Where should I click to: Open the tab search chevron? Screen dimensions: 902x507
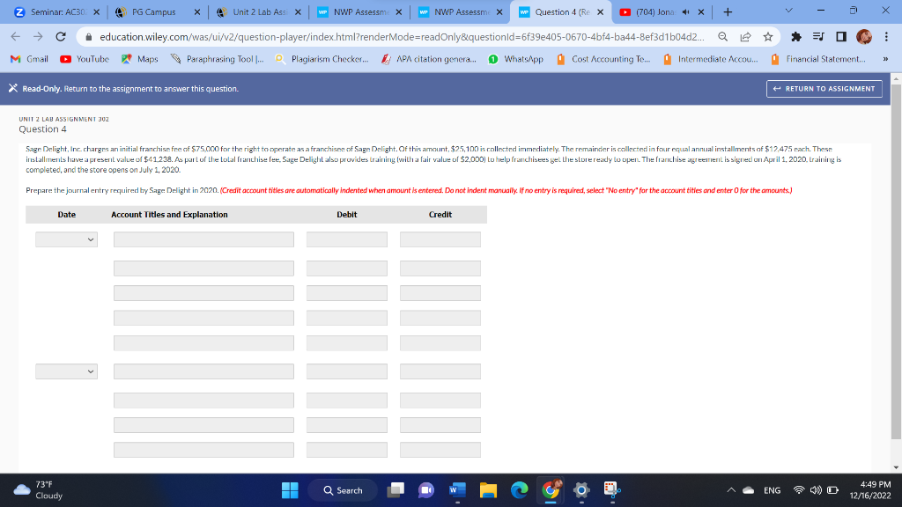[788, 11]
